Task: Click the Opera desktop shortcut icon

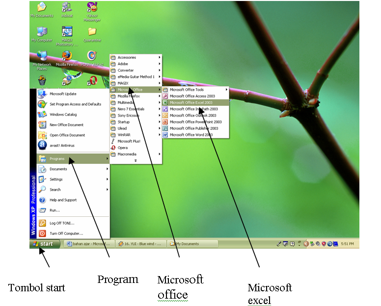Action: tap(92, 81)
